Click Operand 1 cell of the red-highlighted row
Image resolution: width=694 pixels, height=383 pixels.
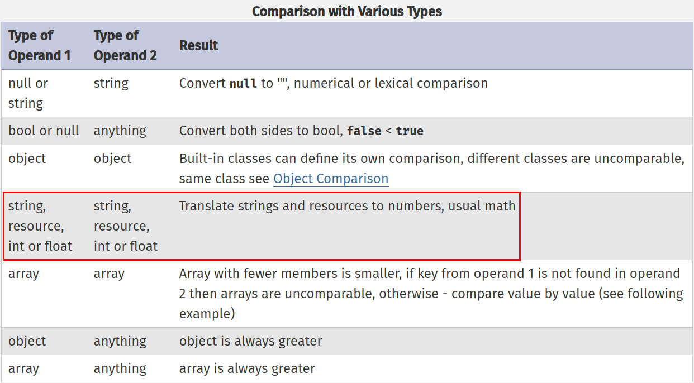tap(40, 226)
